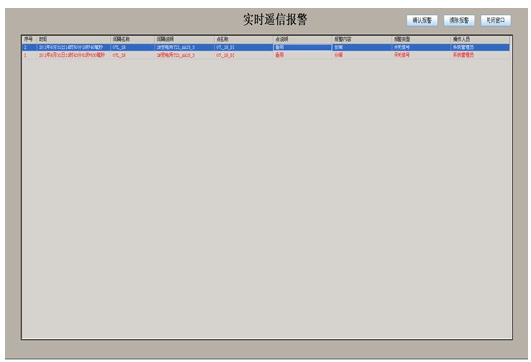Click the 关闭窗口 button
The width and height of the screenshot is (531, 362).
click(495, 21)
